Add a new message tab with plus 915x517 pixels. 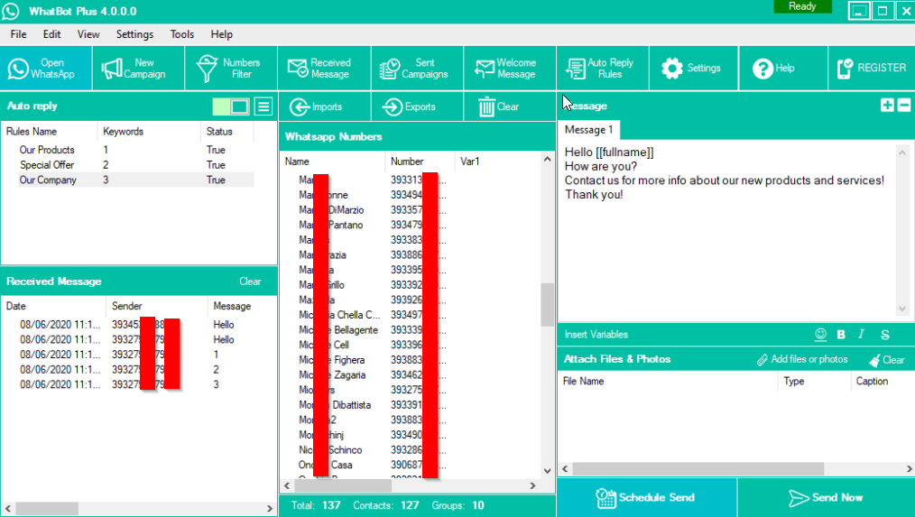887,106
